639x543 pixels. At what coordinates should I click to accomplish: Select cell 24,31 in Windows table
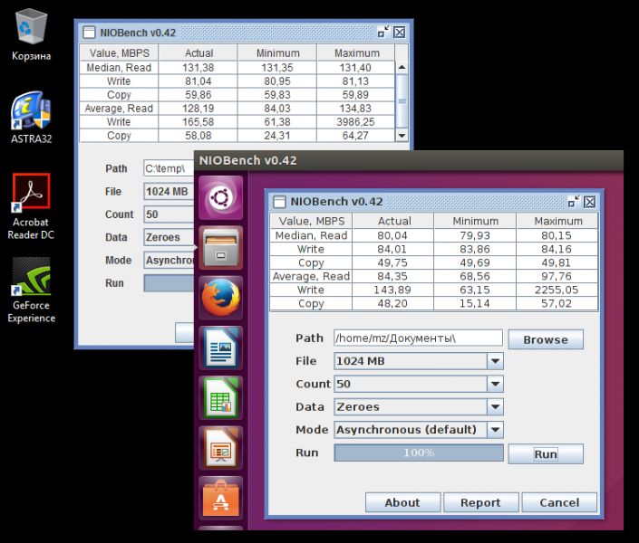(x=277, y=136)
